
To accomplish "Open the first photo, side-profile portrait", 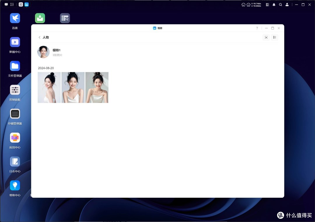I will click(x=49, y=88).
